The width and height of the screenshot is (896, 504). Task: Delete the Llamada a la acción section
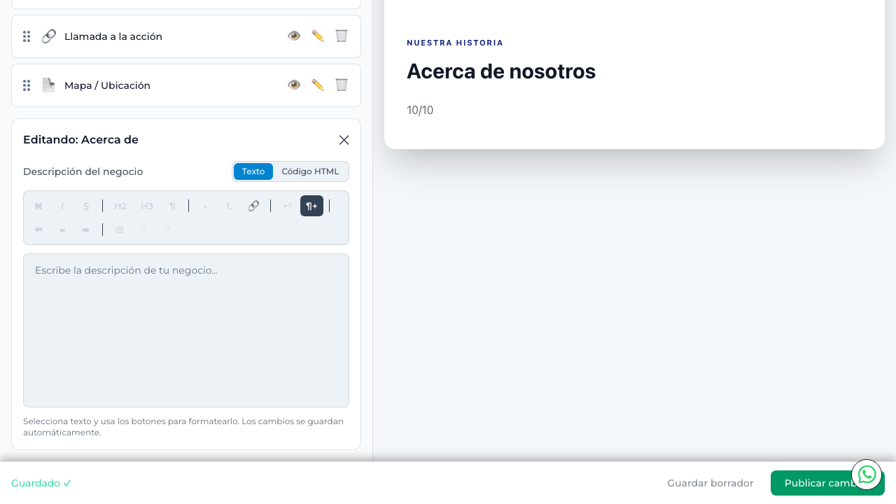(x=342, y=36)
